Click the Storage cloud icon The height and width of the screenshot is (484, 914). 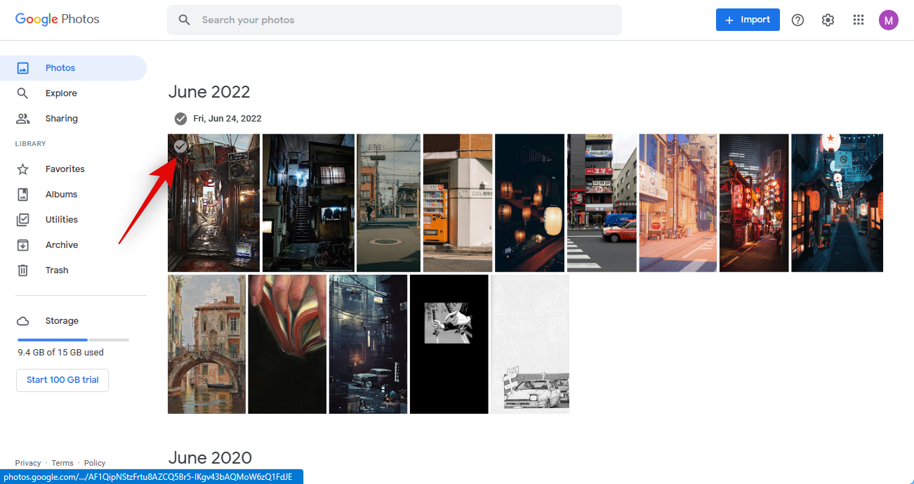(23, 321)
